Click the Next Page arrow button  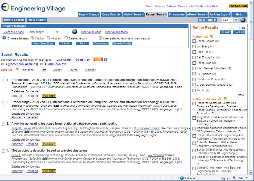(x=207, y=20)
